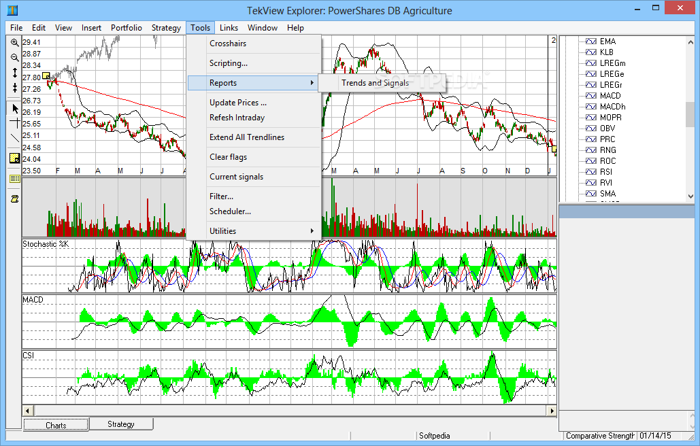Click indicator list scroll up arrow
The width and height of the screenshot is (700, 446).
click(690, 41)
